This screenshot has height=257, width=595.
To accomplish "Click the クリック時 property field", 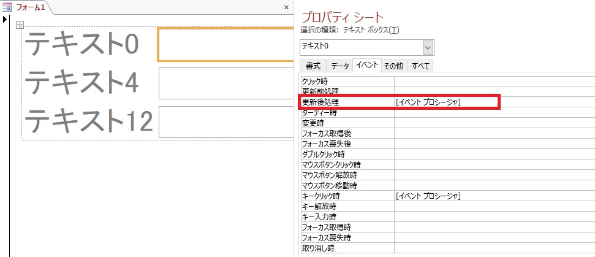I will (494, 81).
